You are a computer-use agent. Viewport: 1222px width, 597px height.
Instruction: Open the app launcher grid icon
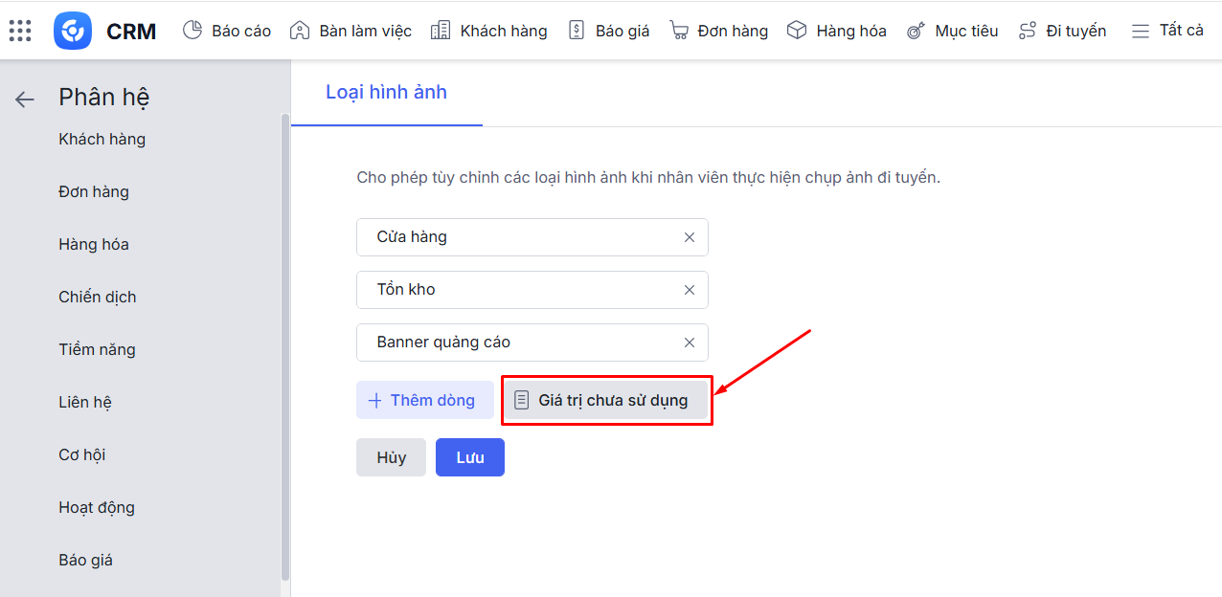pos(20,31)
